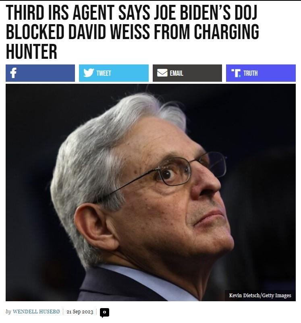Screen dimensions: 301x323
Task: Click the Twitter bird icon
Action: [x=89, y=73]
